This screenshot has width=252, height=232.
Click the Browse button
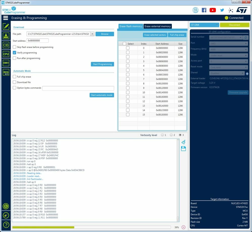[x=105, y=34]
